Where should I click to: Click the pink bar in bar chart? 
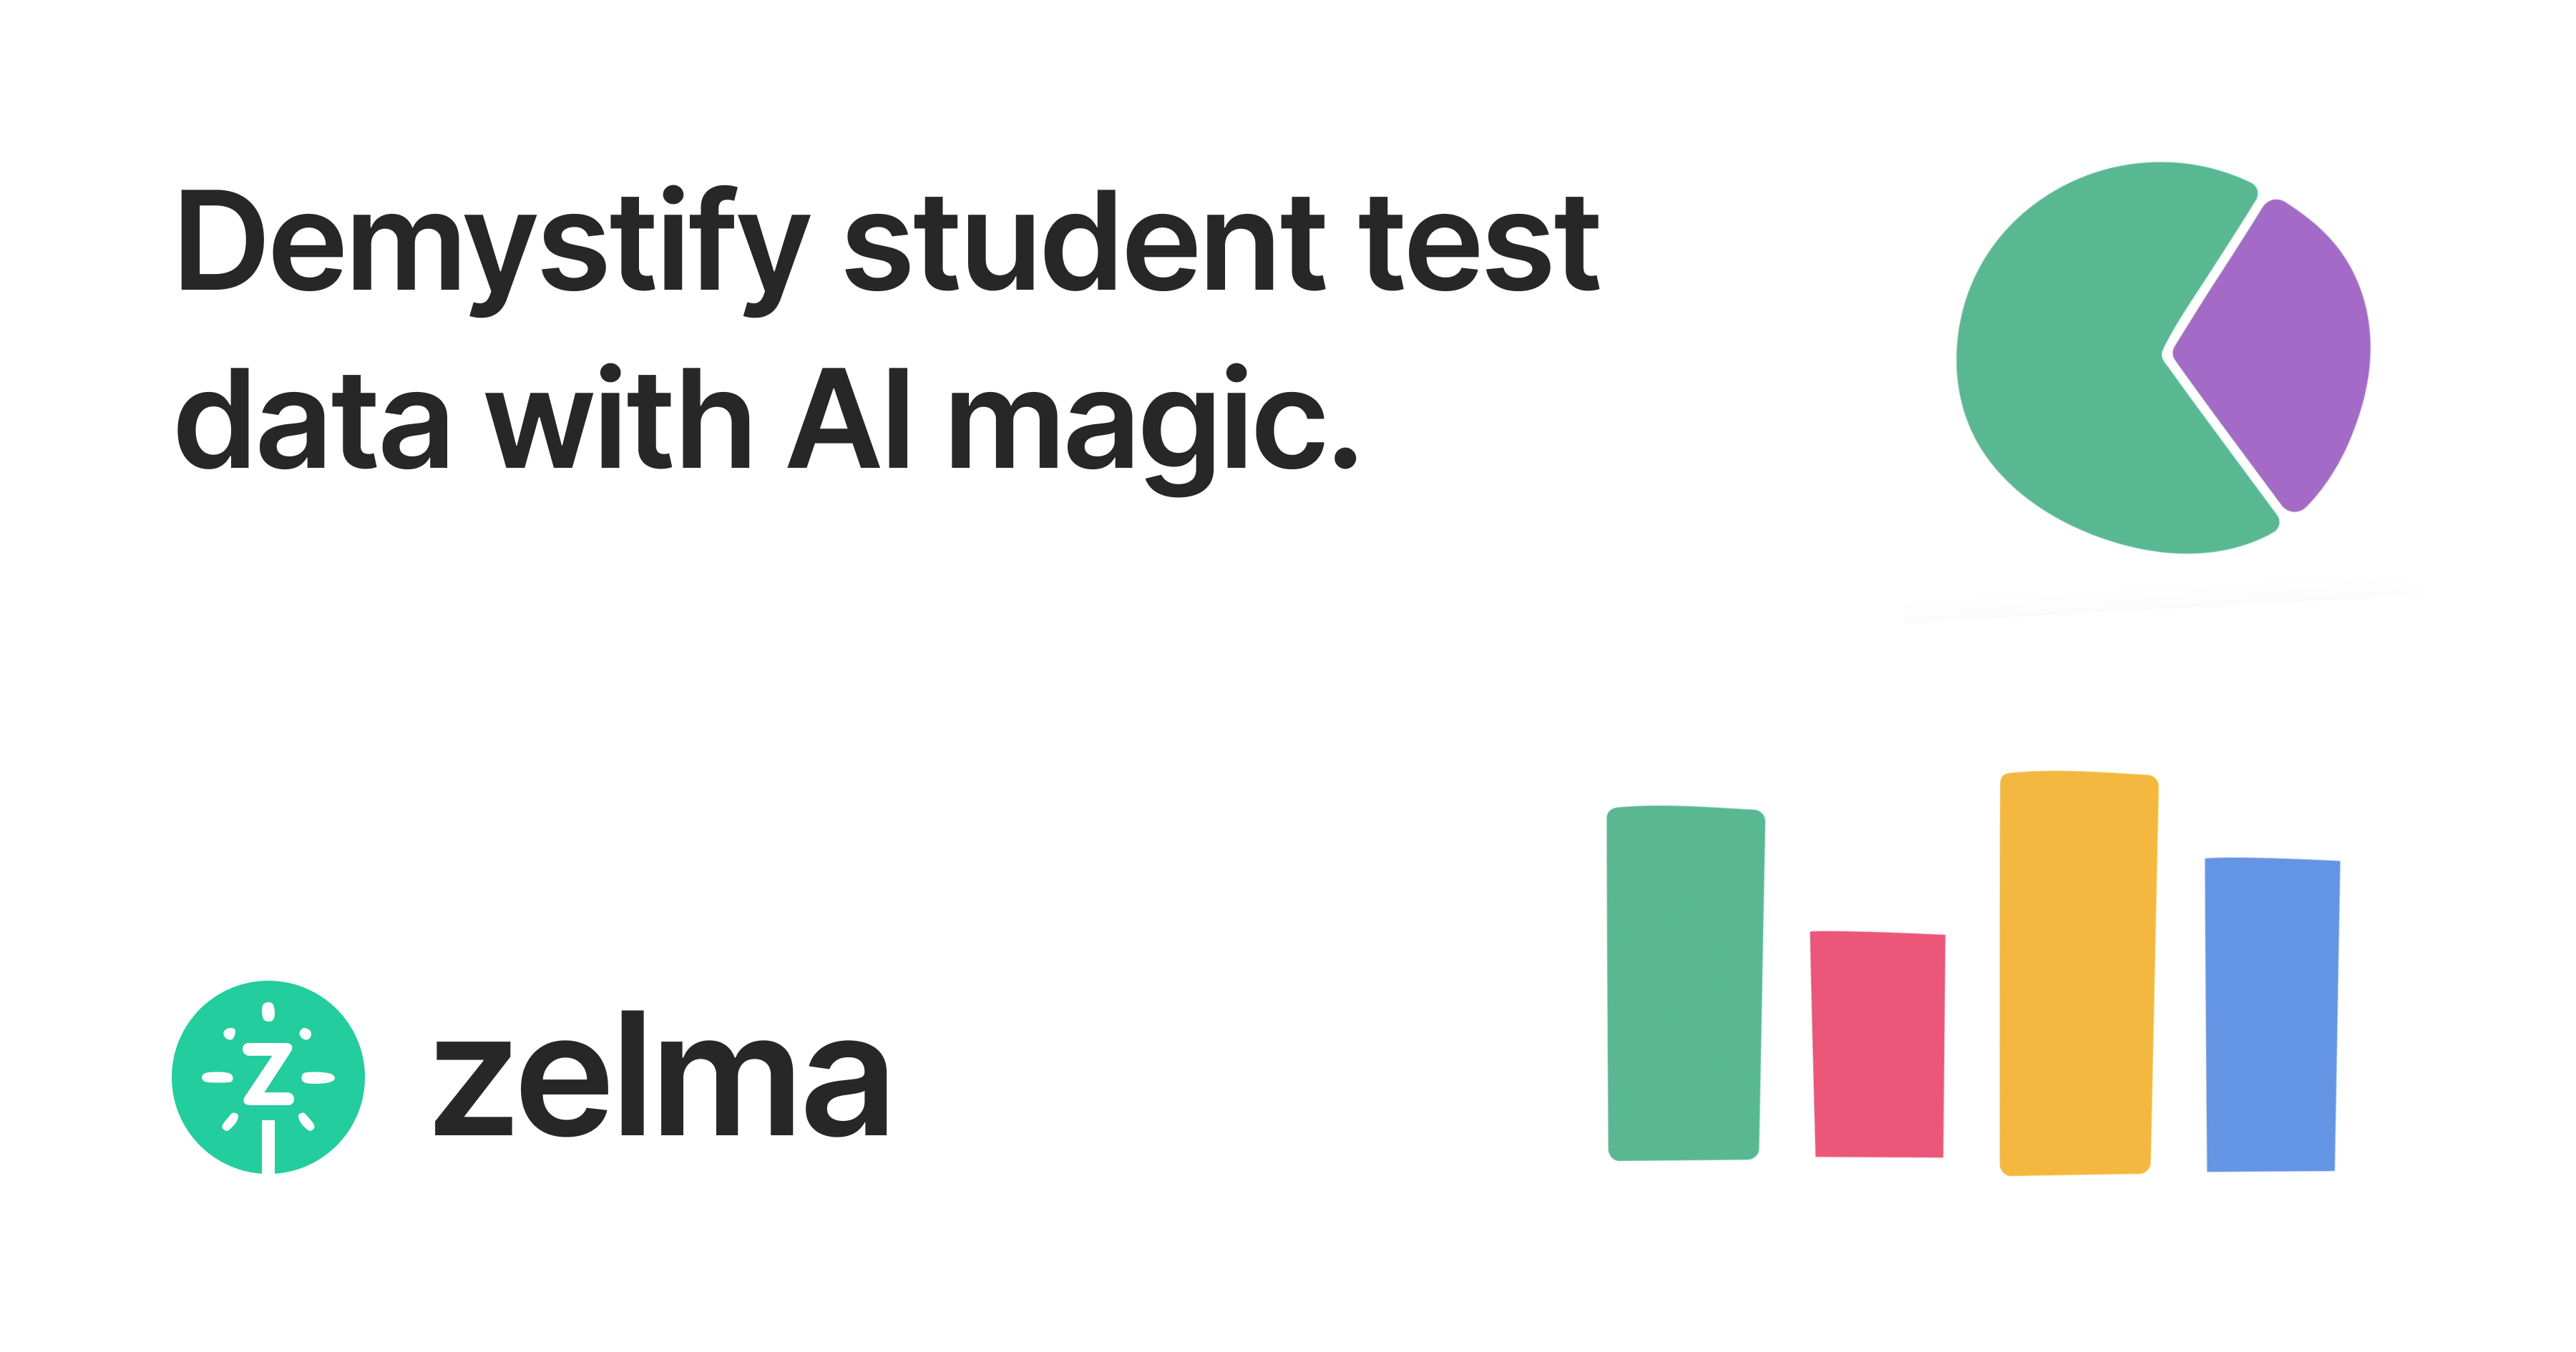point(1879,1045)
